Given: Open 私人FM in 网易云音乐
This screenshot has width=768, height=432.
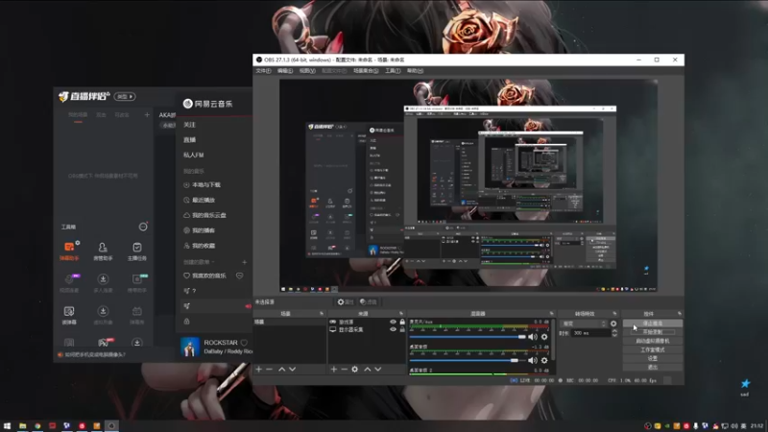Looking at the screenshot, I should [x=194, y=155].
